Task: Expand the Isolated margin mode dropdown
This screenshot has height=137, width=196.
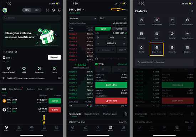Action: [x=83, y=19]
